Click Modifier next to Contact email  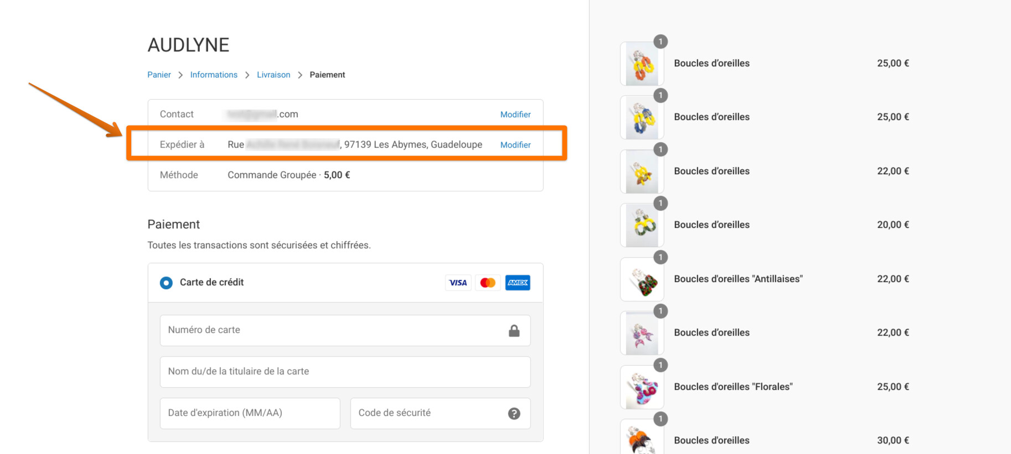coord(515,114)
